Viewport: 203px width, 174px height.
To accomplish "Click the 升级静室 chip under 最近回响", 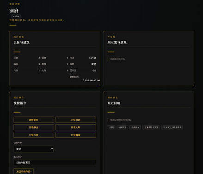I will [135, 128].
